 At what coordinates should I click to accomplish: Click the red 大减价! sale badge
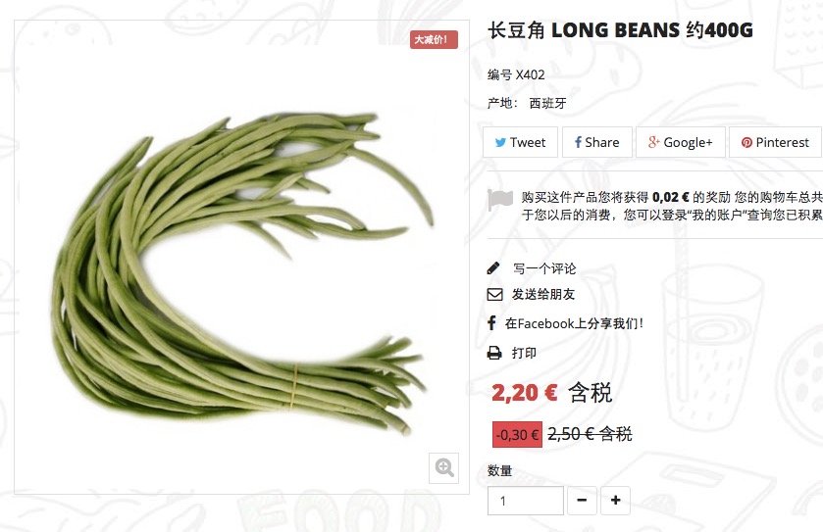pyautogui.click(x=434, y=40)
